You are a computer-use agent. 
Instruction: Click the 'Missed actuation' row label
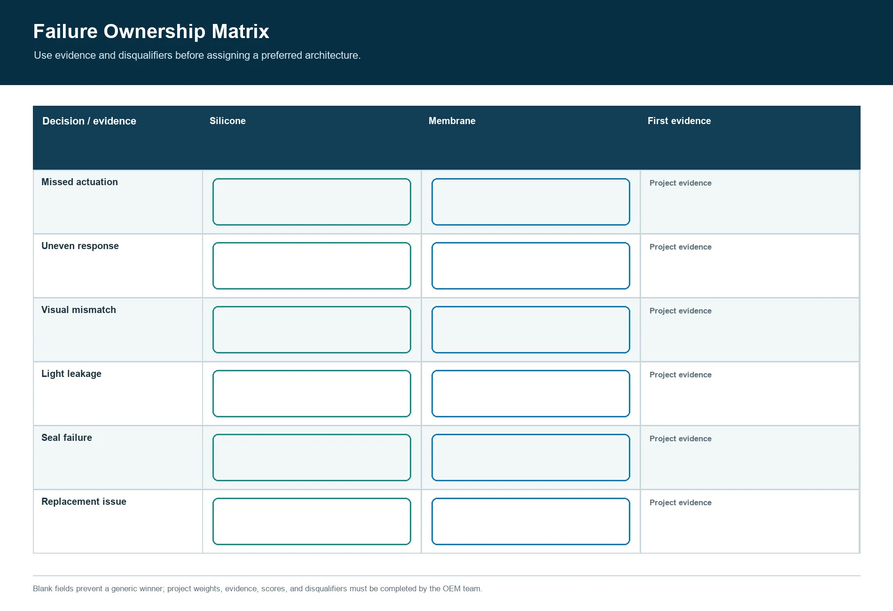(79, 182)
